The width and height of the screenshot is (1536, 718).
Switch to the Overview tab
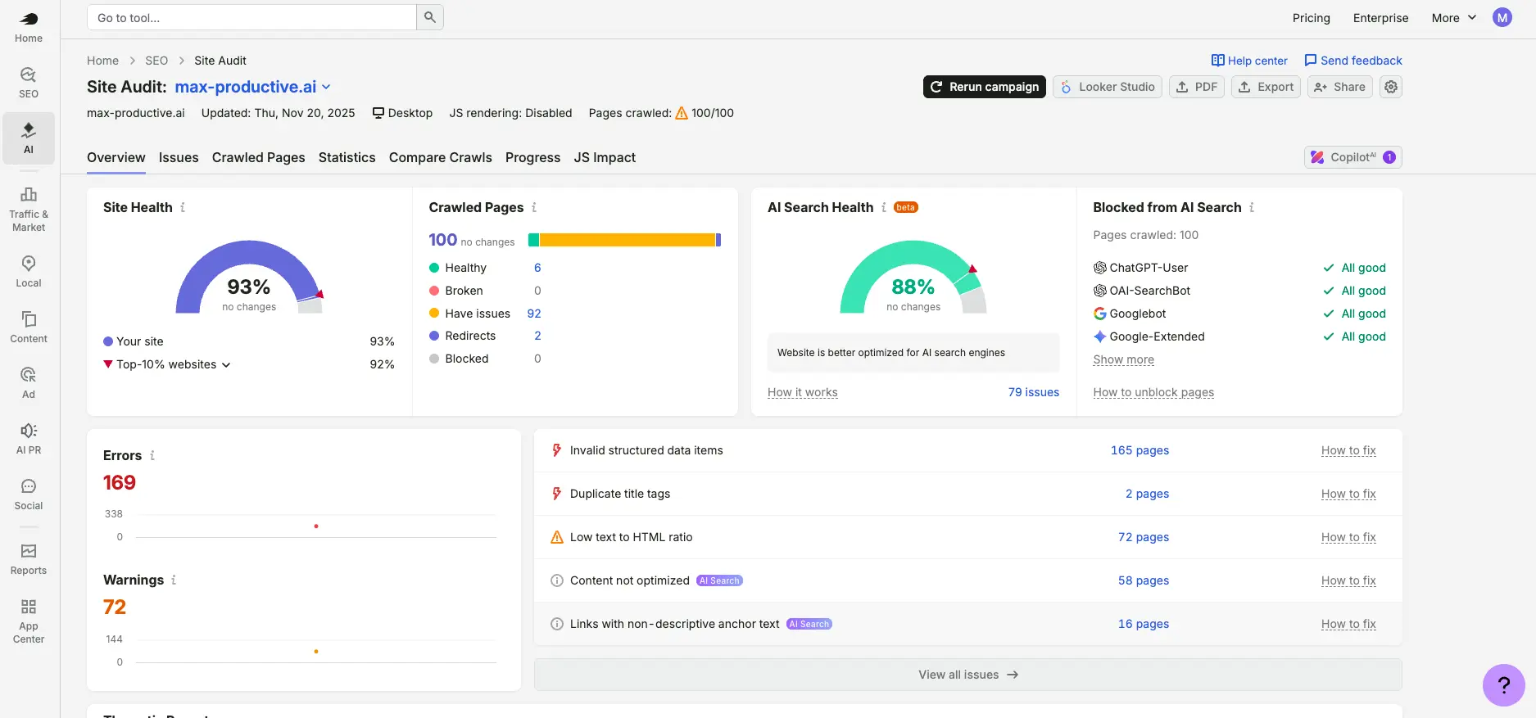[x=116, y=157]
